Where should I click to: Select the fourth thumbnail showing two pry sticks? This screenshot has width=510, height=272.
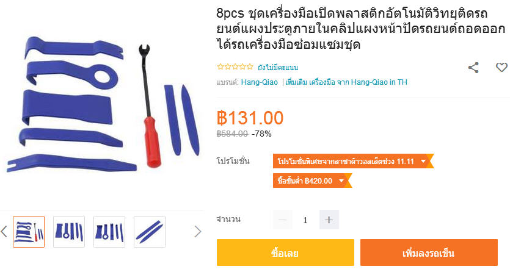point(150,232)
